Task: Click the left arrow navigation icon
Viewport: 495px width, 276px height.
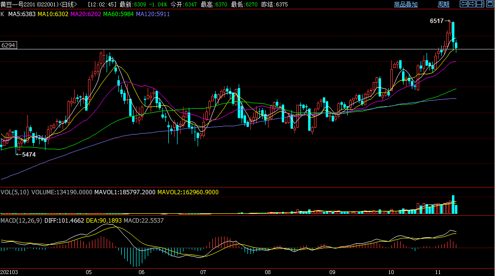Action: pyautogui.click(x=463, y=4)
